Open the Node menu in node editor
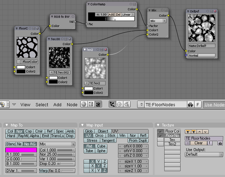The image size is (225, 177). (x=72, y=105)
